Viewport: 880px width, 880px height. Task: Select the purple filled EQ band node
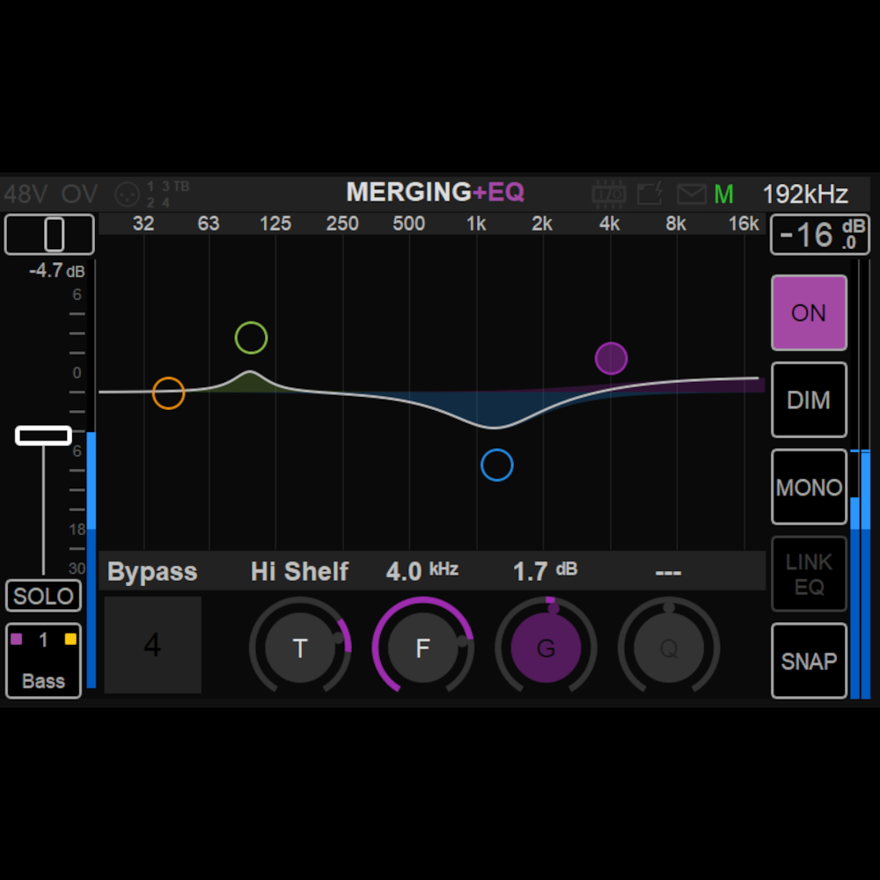point(611,358)
